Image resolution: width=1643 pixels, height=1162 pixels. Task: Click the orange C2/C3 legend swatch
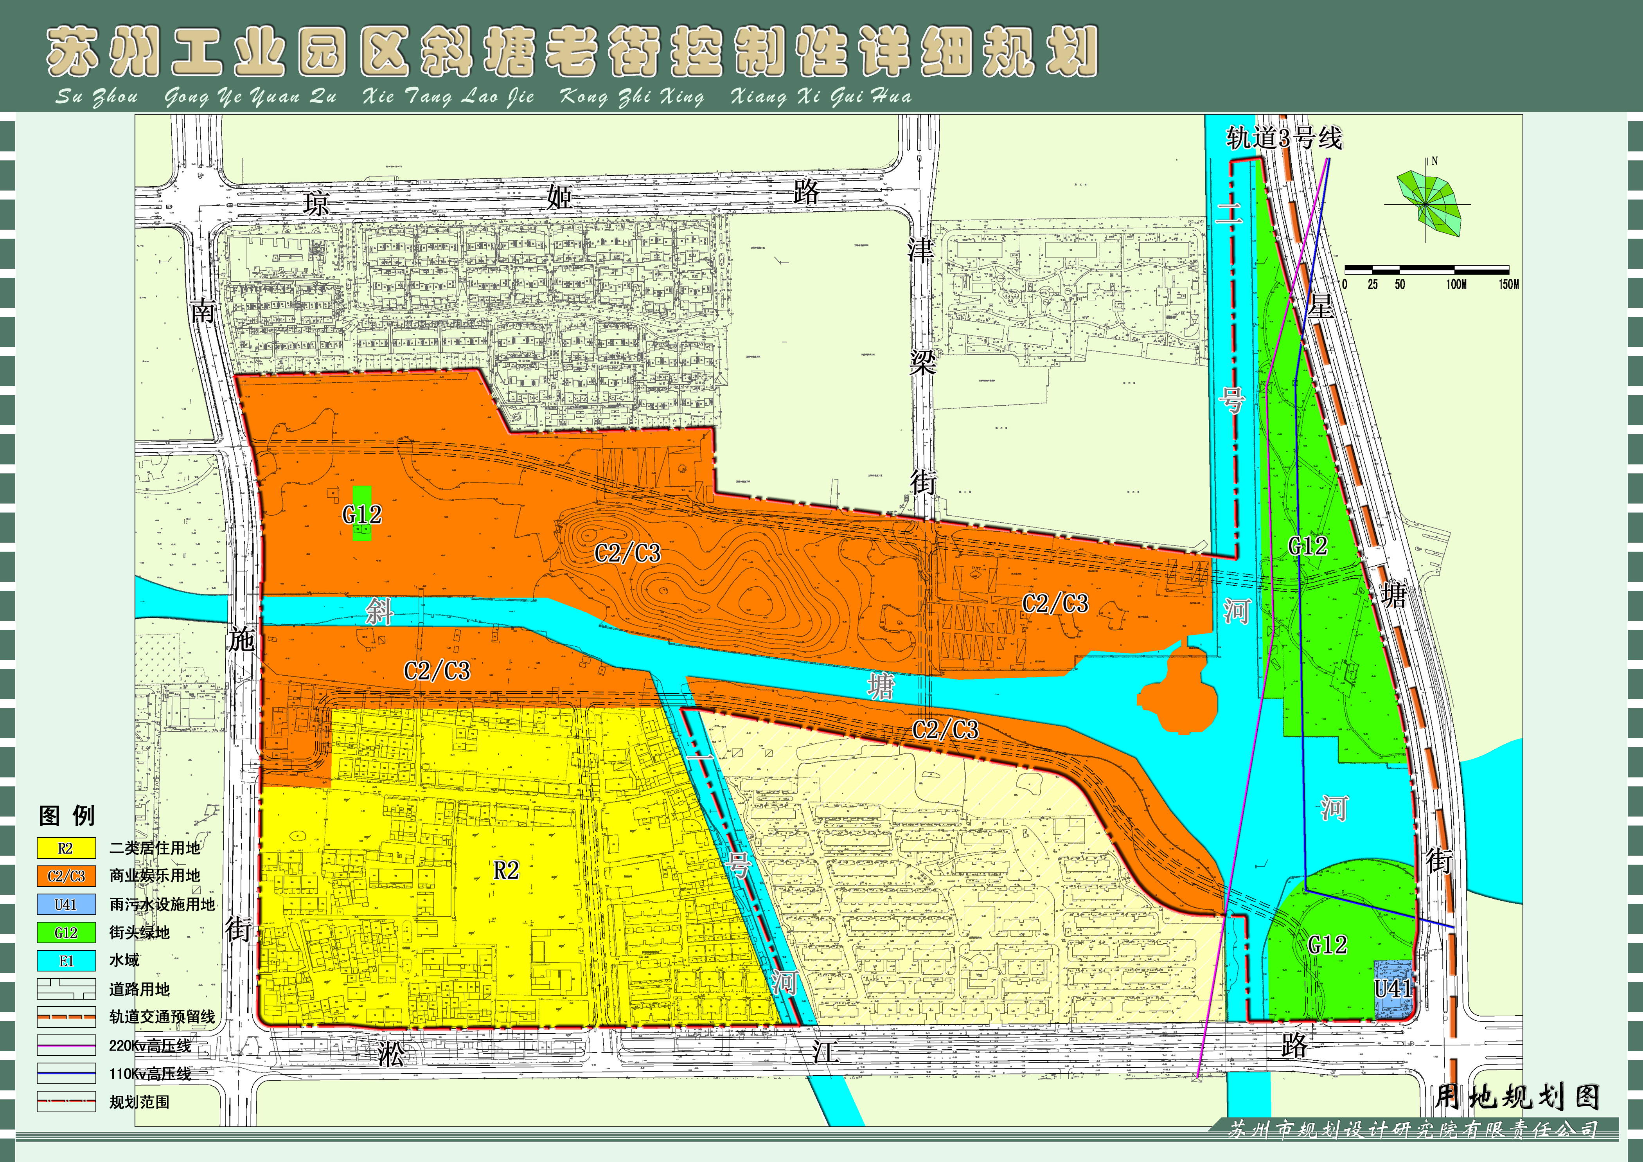tap(66, 876)
